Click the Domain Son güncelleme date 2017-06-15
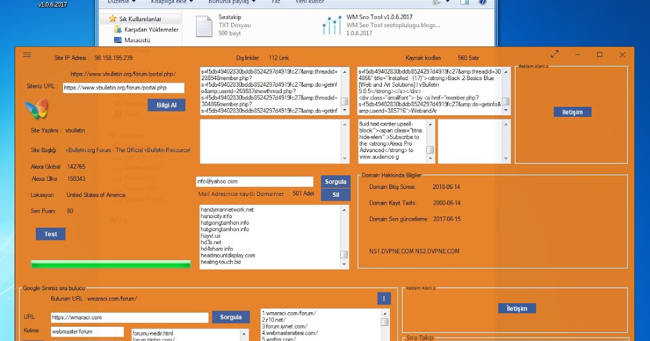 point(446,219)
